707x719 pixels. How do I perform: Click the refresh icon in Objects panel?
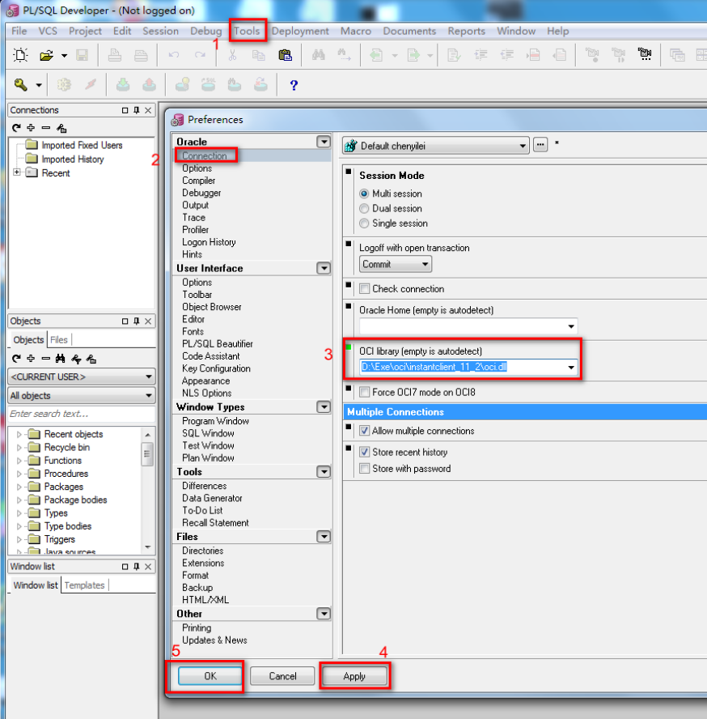click(16, 359)
